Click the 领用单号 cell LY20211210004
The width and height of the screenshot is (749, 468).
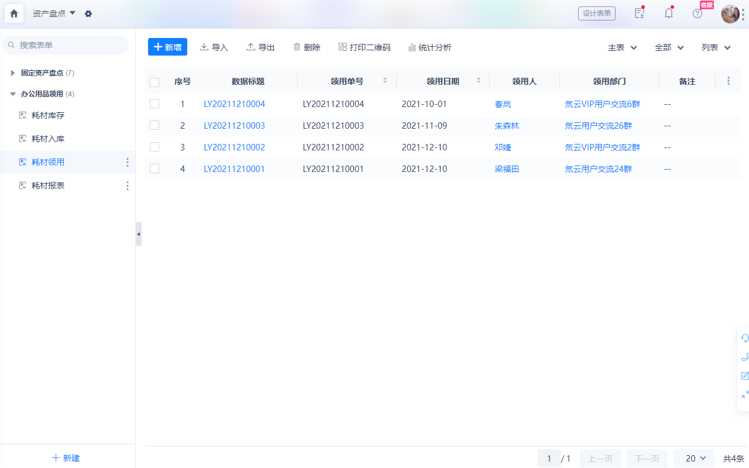[x=334, y=104]
